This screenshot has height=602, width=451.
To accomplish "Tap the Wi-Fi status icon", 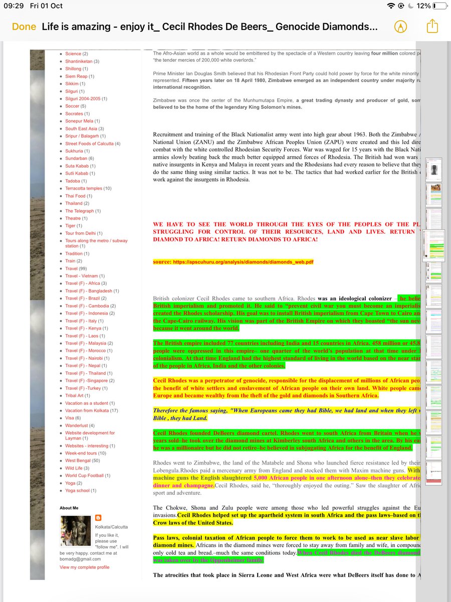I will point(391,6).
